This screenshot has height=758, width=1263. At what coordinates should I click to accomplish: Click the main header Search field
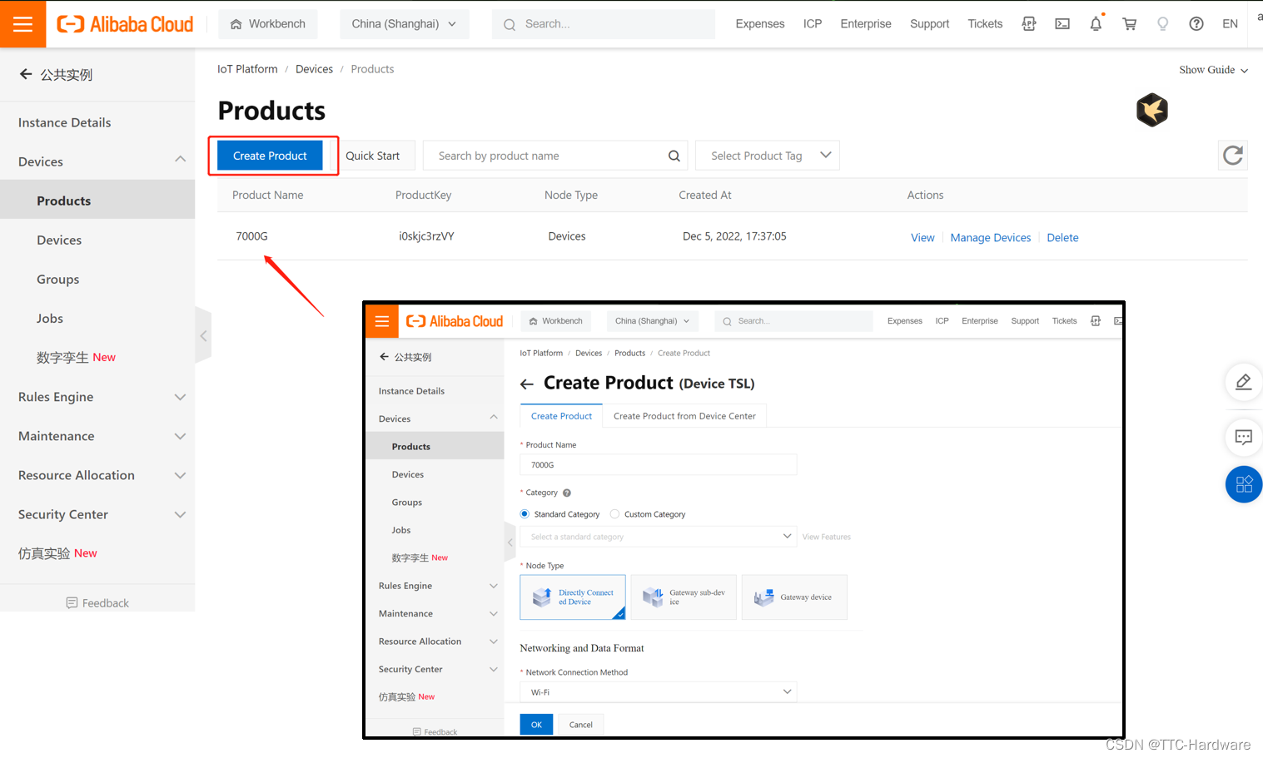pos(604,24)
